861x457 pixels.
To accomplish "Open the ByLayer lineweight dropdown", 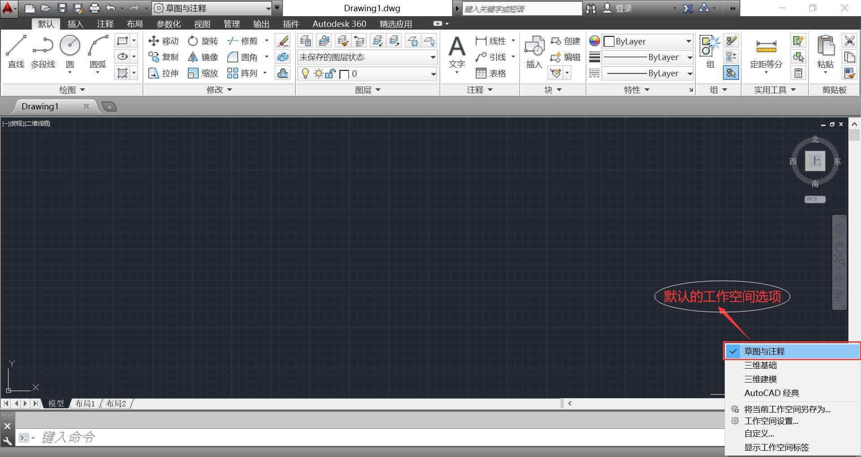I will pyautogui.click(x=648, y=57).
